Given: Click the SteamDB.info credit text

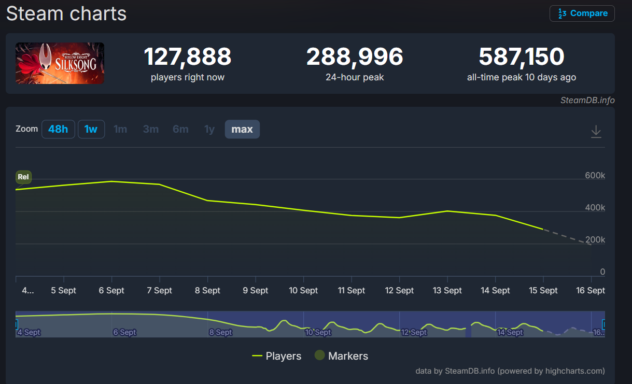Looking at the screenshot, I should point(587,100).
